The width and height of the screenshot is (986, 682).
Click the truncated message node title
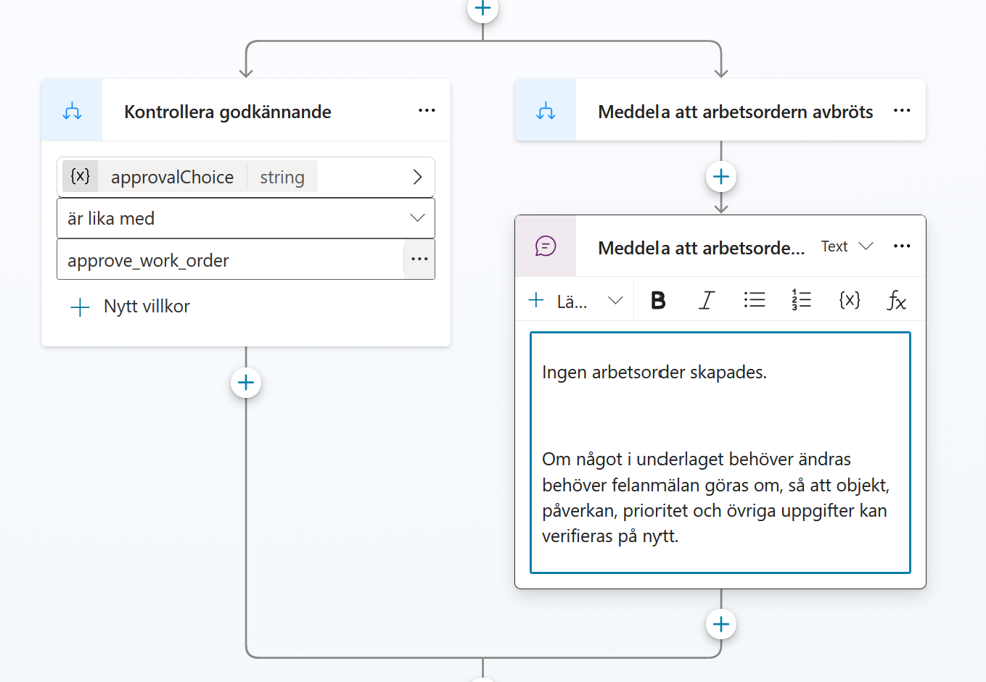point(702,248)
